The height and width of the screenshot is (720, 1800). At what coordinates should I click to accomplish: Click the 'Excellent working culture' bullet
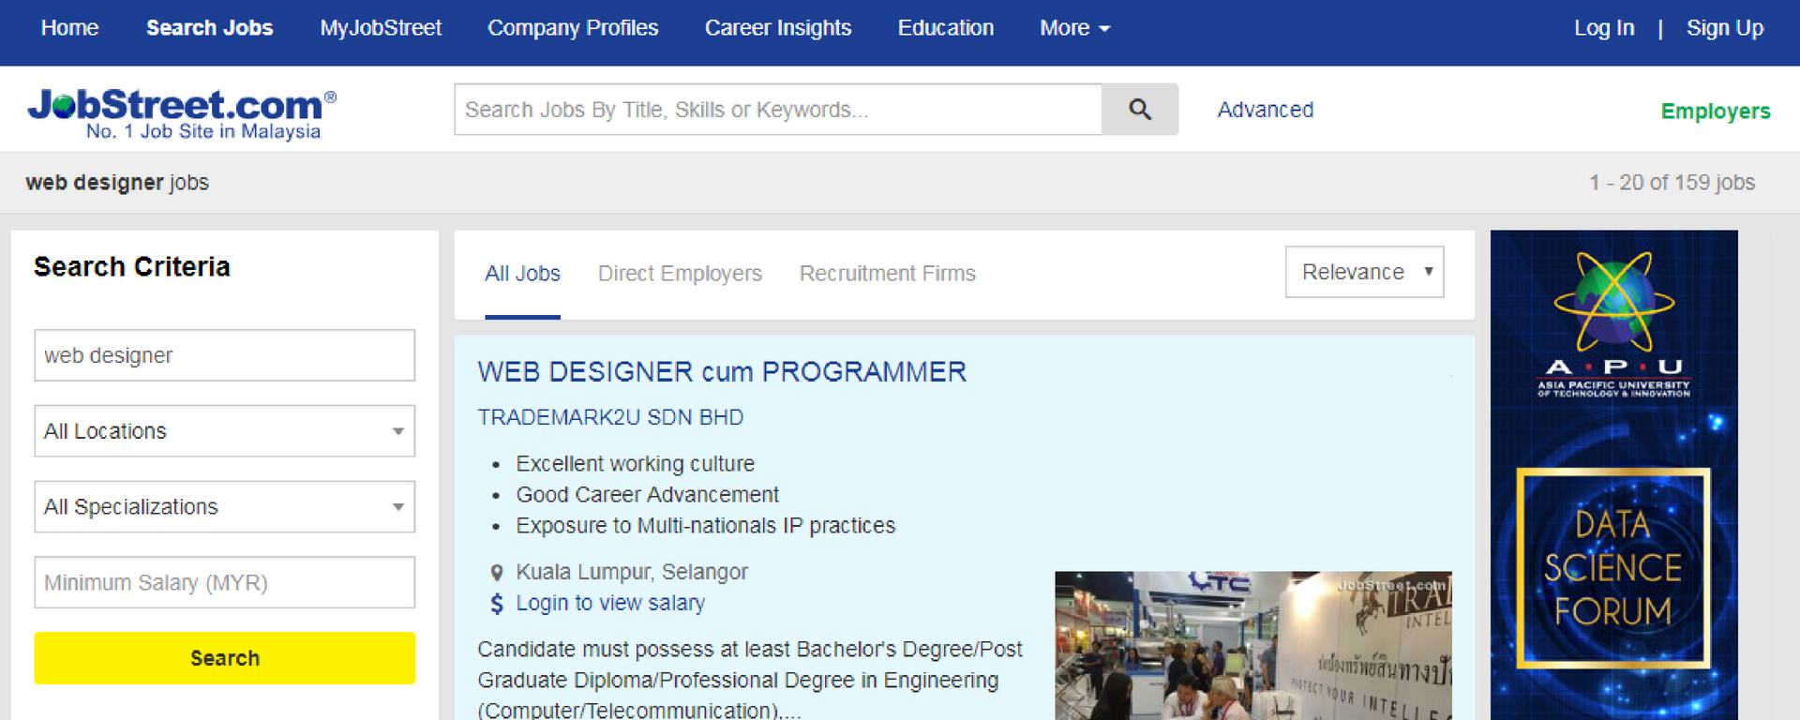635,464
